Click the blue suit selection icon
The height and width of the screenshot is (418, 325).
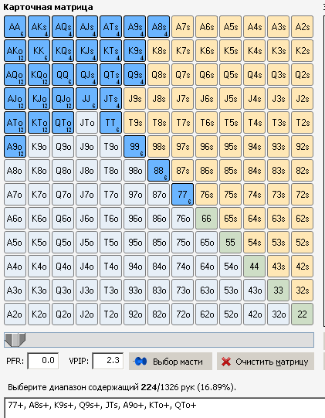click(140, 362)
